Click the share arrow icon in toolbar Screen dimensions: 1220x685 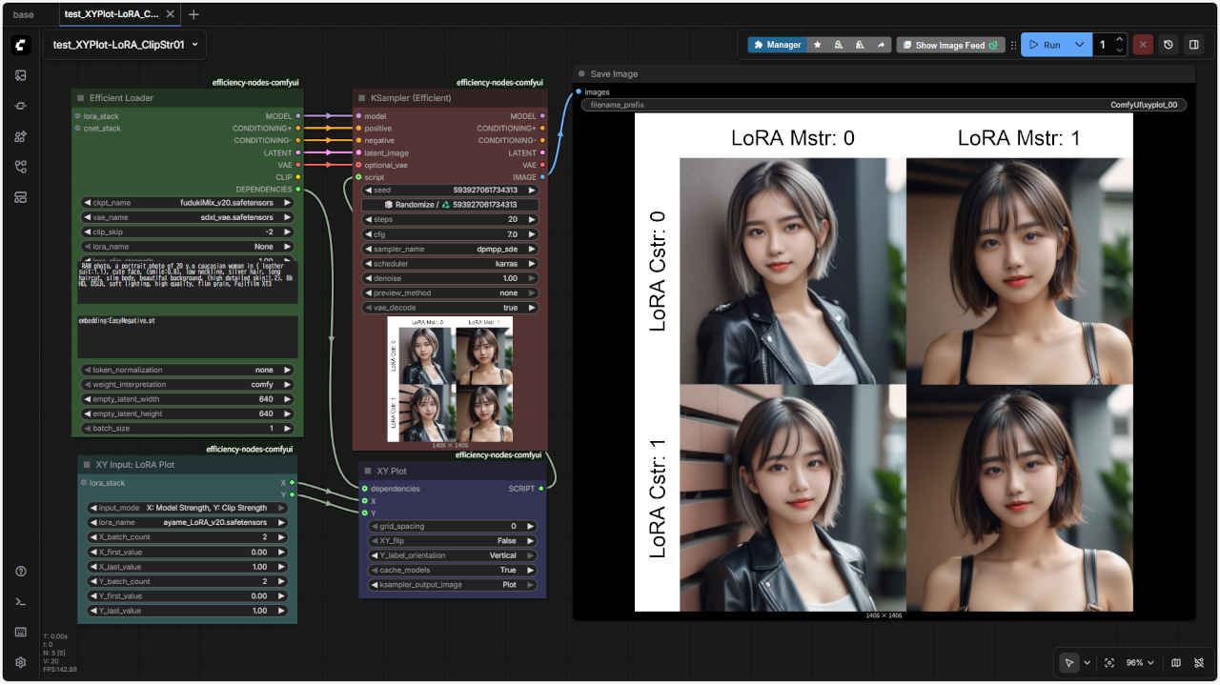(882, 45)
